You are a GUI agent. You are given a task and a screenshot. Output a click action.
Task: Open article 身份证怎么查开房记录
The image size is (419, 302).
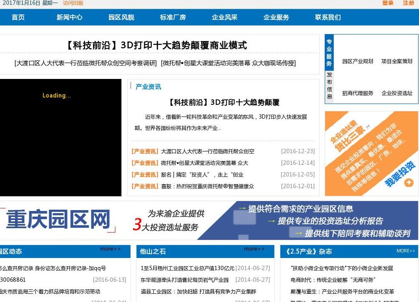53,268
